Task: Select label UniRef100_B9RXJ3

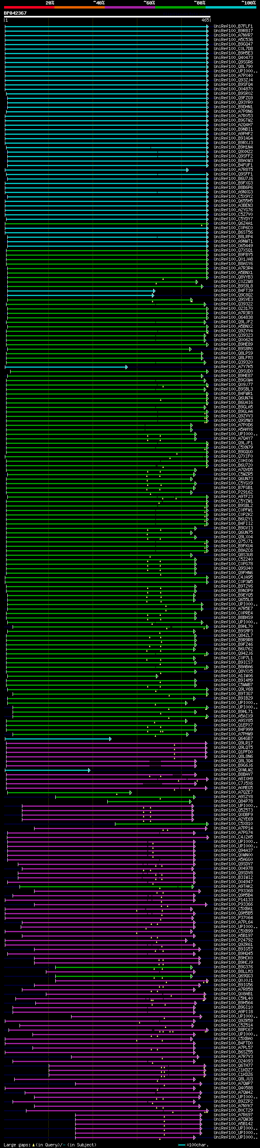Action: 233,143
